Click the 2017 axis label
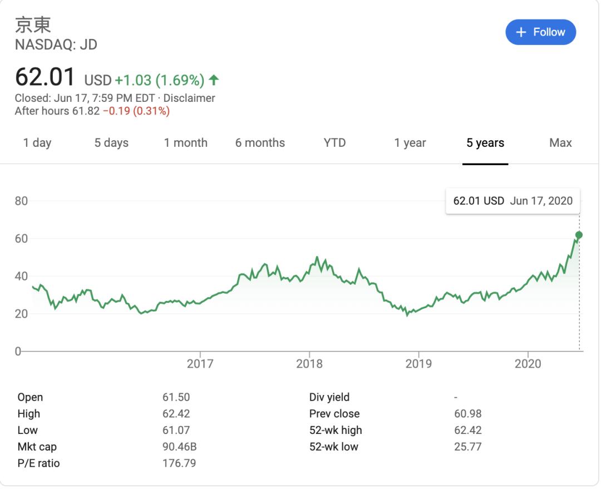601x489 pixels. 200,364
